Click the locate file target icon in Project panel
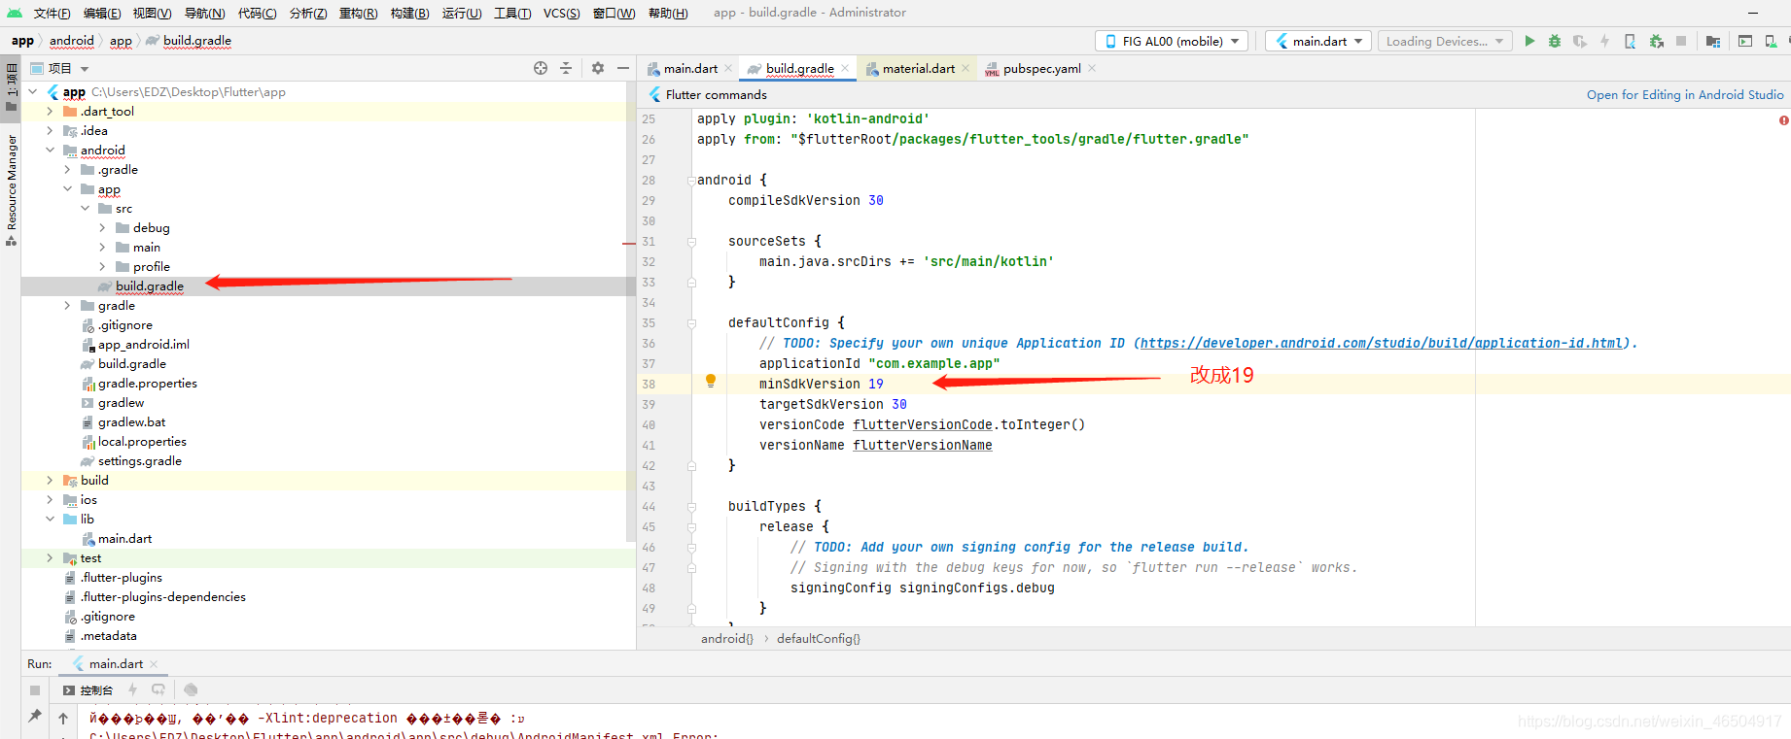1791x739 pixels. [541, 68]
